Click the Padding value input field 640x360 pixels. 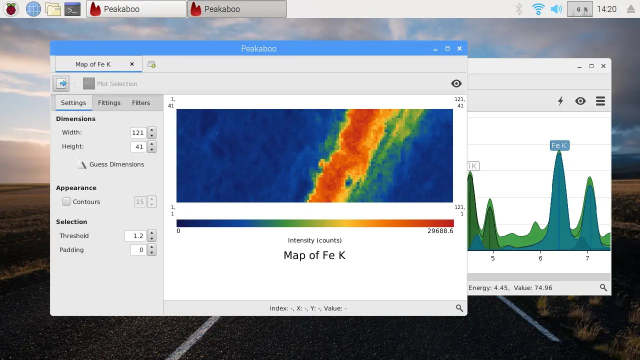(x=138, y=250)
